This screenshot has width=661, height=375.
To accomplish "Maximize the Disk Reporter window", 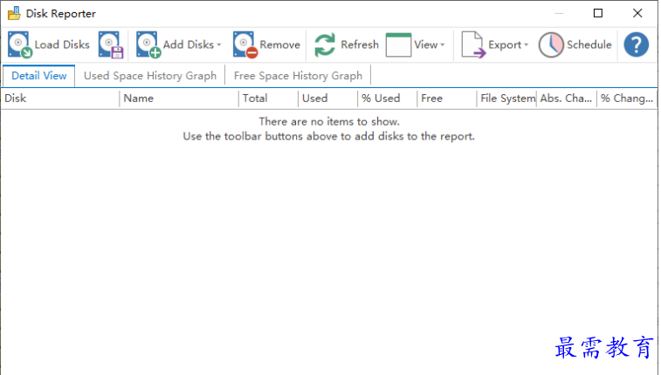I will tap(598, 13).
